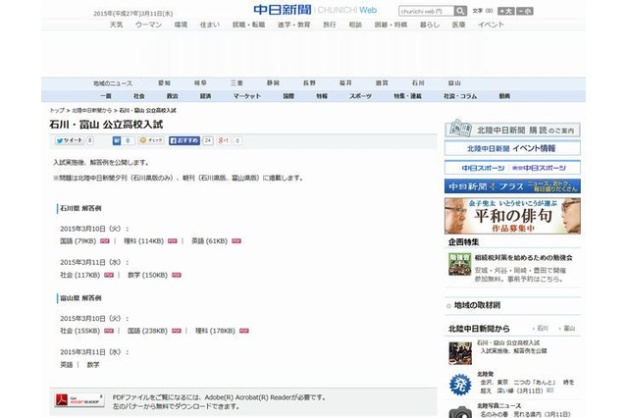
Task: Click the 中日新聞 CHUNICHI Web logo
Action: pyautogui.click(x=315, y=10)
